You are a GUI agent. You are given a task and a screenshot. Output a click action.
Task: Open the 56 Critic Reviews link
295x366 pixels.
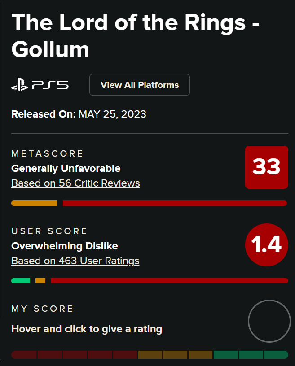click(x=75, y=183)
